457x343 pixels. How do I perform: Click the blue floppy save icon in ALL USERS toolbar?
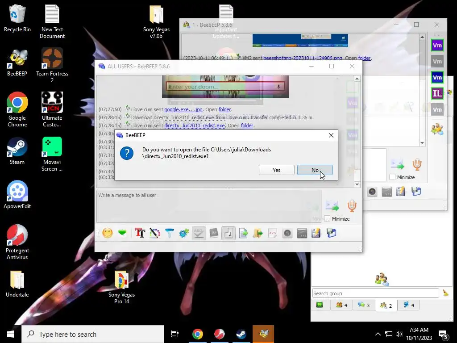[x=332, y=233]
